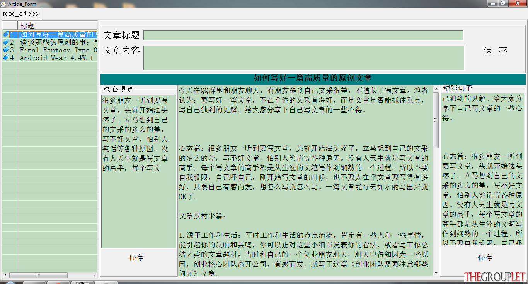This screenshot has width=528, height=284.
Task: Click the up arrow of the article scrollbar
Action: click(x=436, y=89)
